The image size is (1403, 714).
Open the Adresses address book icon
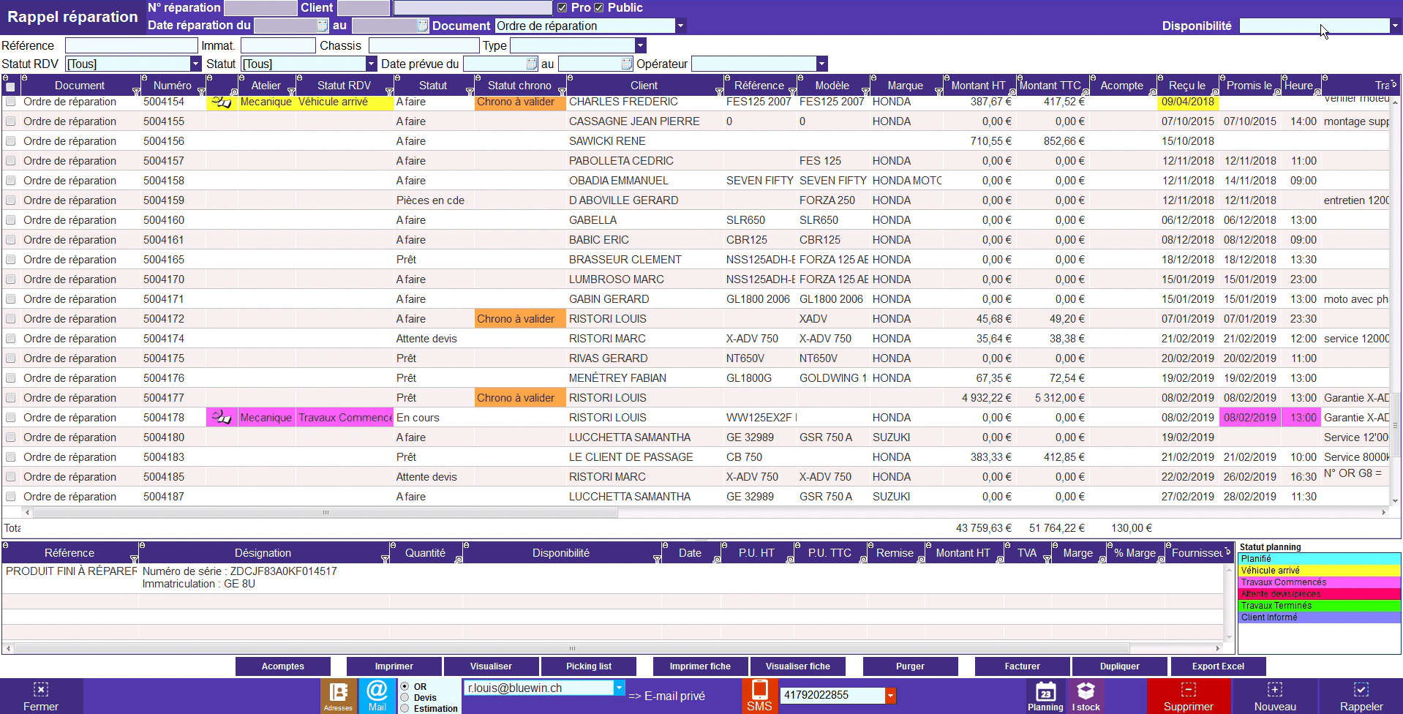(x=338, y=695)
